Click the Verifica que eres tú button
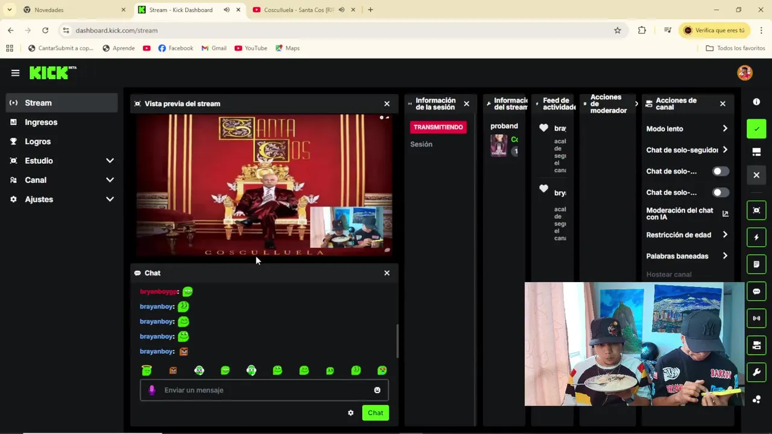This screenshot has width=772, height=434. click(714, 30)
